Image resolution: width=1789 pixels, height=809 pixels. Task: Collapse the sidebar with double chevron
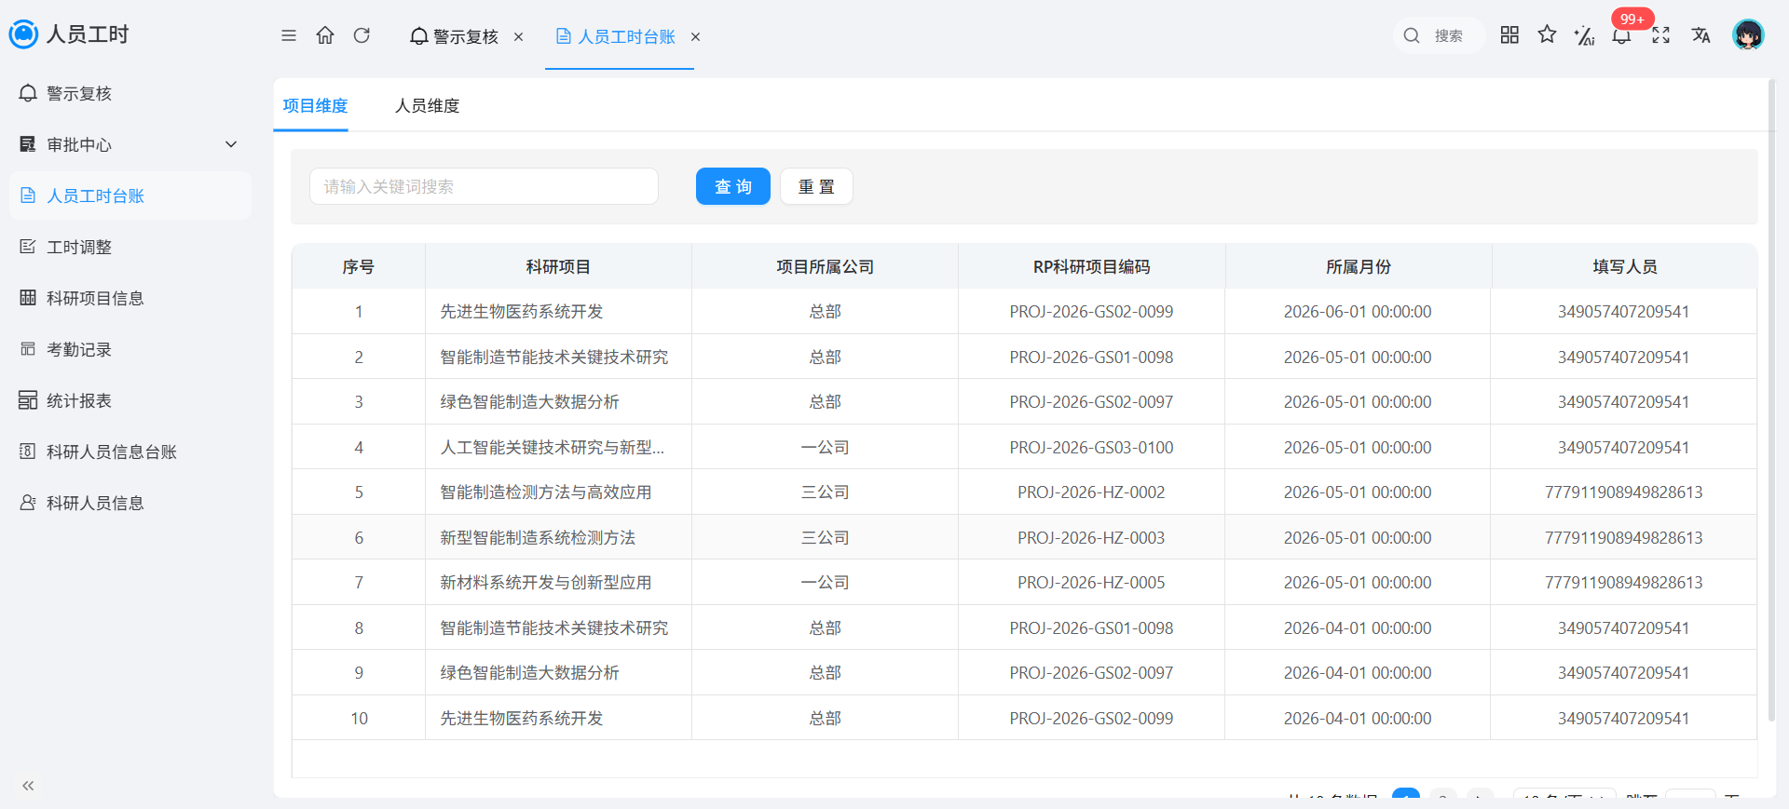click(28, 786)
